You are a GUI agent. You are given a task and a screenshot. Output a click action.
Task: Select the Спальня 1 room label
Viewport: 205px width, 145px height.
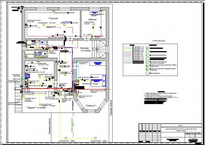91,106
